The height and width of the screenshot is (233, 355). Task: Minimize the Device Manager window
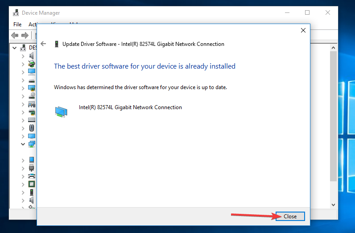pos(287,12)
